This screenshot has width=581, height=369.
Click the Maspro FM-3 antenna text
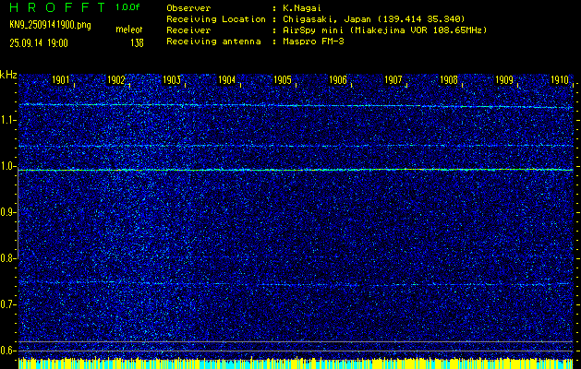pyautogui.click(x=313, y=42)
